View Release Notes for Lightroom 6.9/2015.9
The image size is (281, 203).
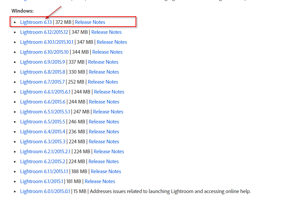(x=103, y=62)
